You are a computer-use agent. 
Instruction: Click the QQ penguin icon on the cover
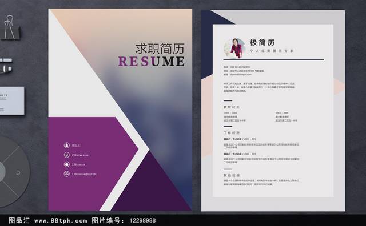click(x=67, y=164)
